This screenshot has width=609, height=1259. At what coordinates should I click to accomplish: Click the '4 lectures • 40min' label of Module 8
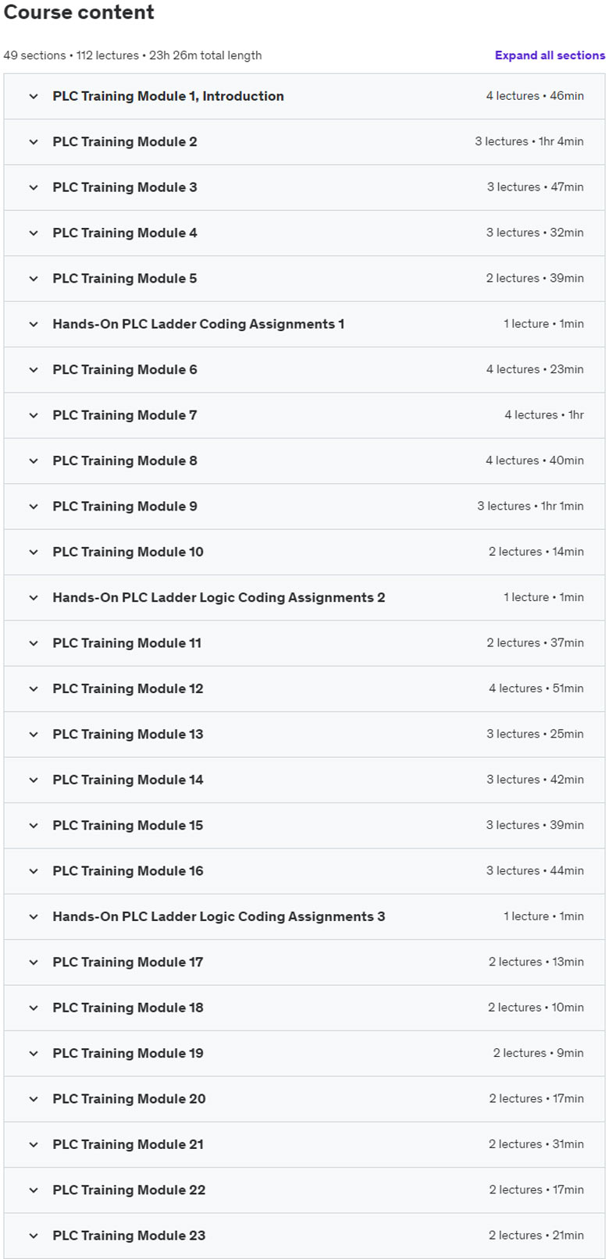(534, 461)
